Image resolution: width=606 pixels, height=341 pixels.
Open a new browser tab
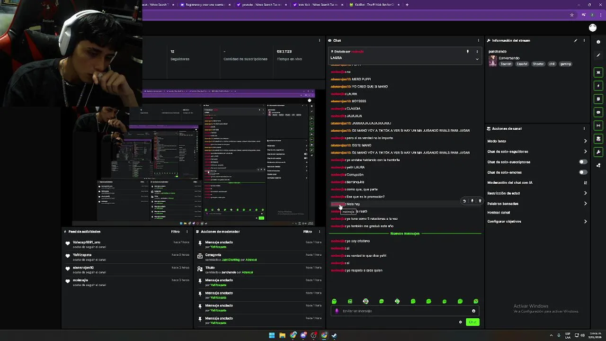pos(407,5)
